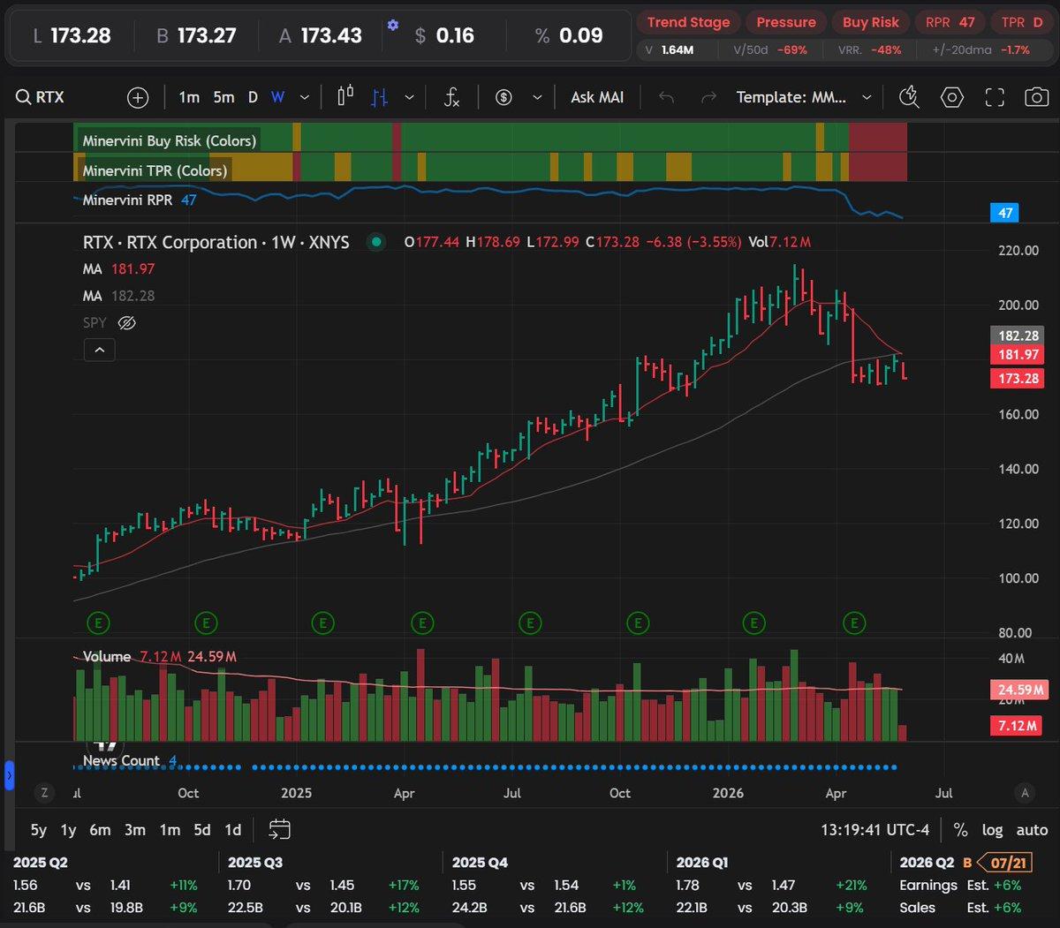This screenshot has height=928, width=1060.
Task: Select the bar chart style icon
Action: tap(380, 97)
